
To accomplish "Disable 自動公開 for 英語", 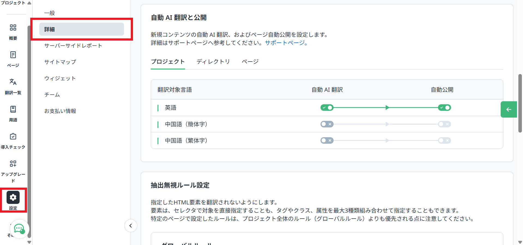I will click(x=445, y=108).
